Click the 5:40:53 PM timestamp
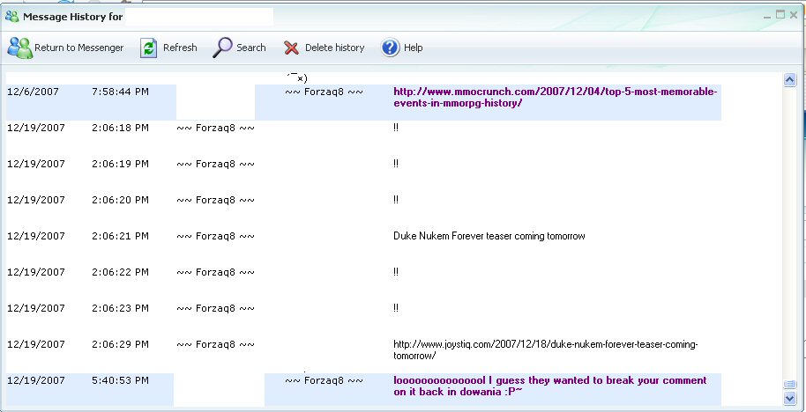Image resolution: width=806 pixels, height=412 pixels. pos(120,380)
